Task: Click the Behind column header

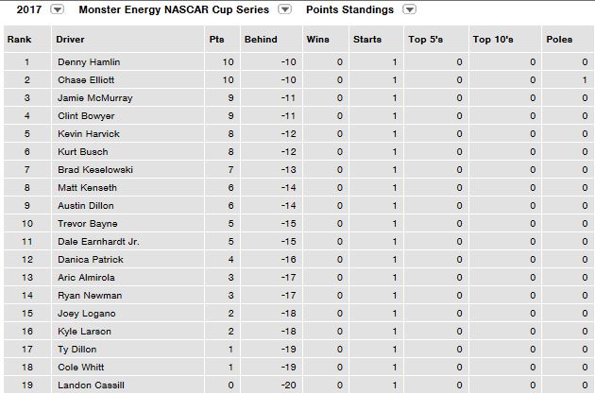Action: (261, 41)
